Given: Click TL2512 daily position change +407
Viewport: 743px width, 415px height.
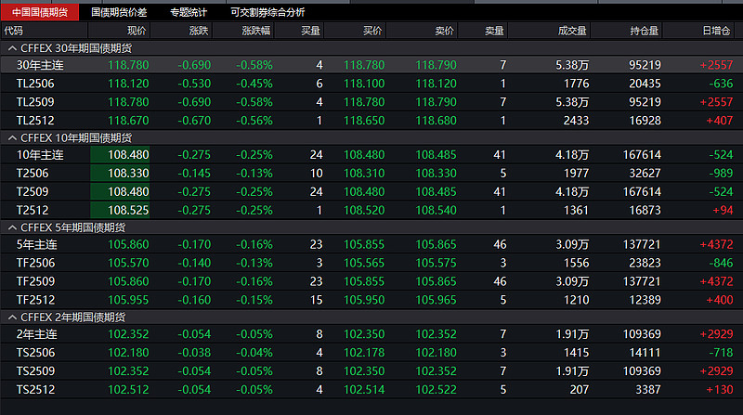Looking at the screenshot, I should (x=719, y=121).
